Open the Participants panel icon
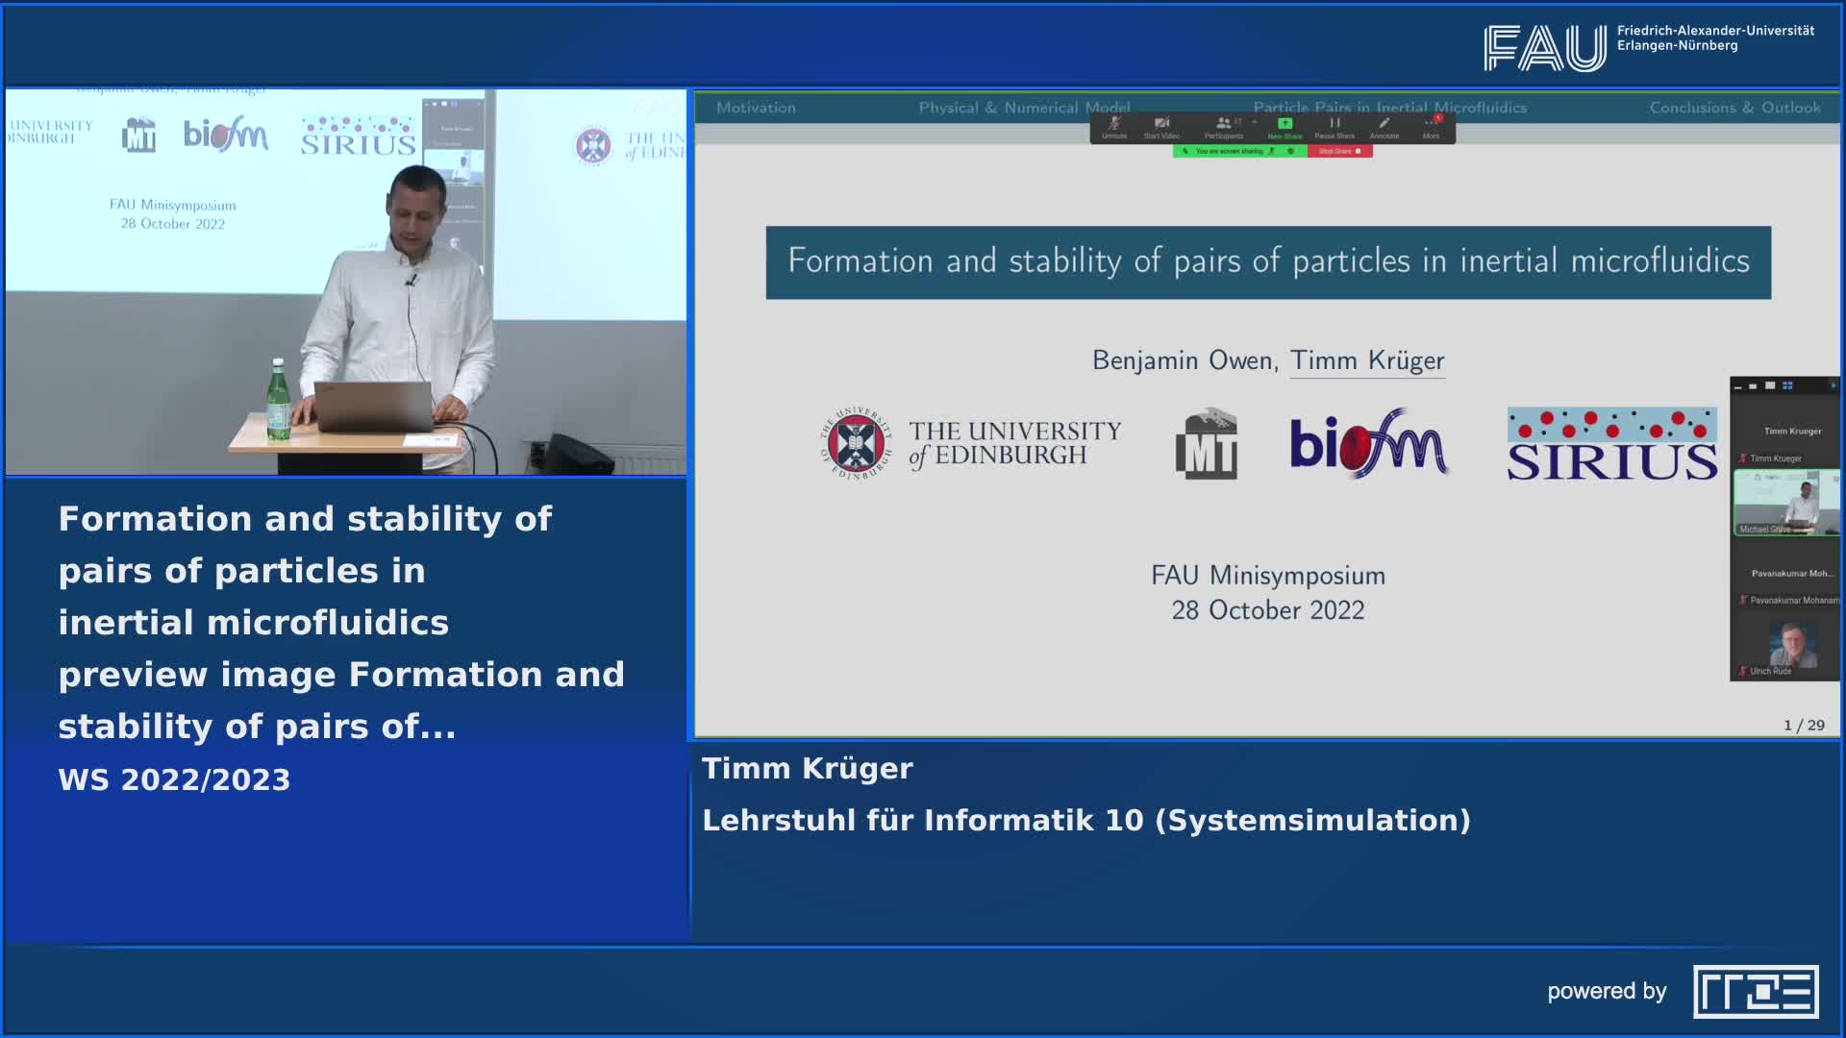The image size is (1846, 1038). 1222,124
